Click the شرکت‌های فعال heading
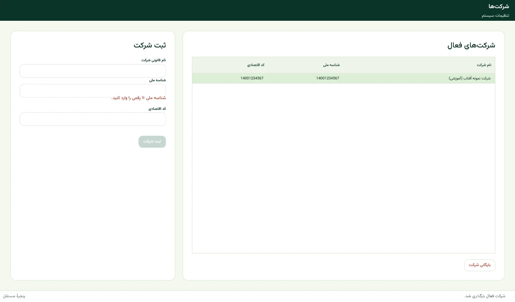The image size is (515, 302). point(471,46)
